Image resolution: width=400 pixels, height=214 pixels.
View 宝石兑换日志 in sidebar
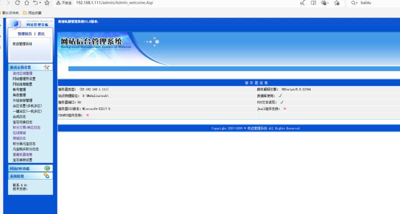coord(22,122)
